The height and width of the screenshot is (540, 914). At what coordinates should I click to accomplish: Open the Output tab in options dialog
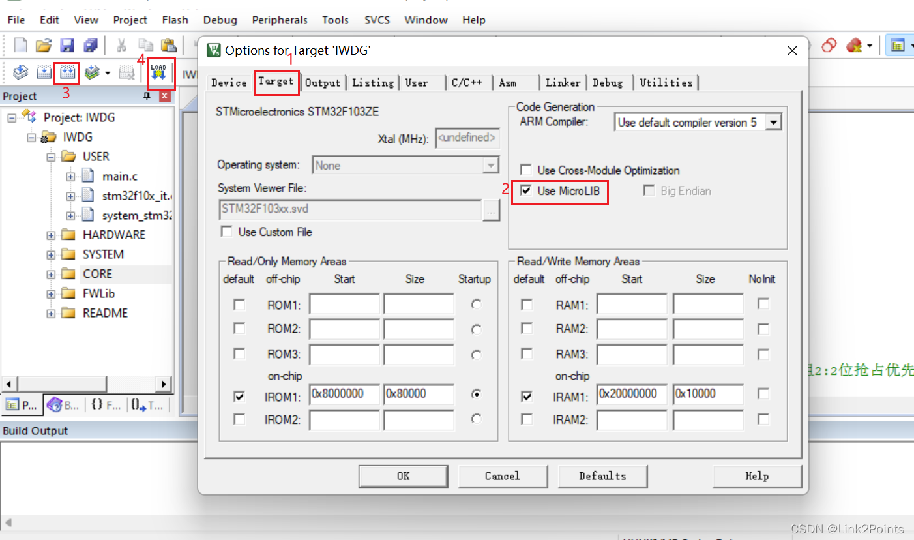[323, 83]
